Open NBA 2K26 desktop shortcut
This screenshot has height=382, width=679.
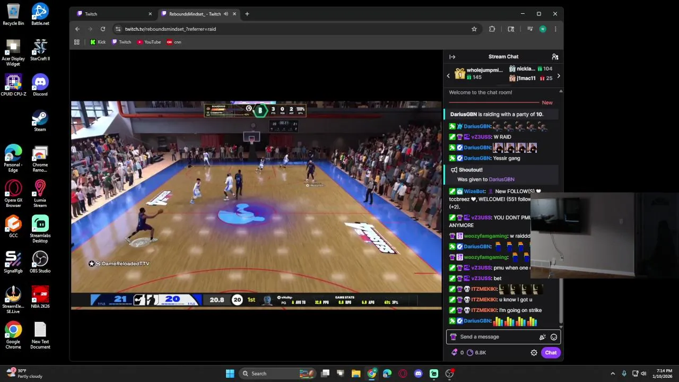[x=40, y=298]
